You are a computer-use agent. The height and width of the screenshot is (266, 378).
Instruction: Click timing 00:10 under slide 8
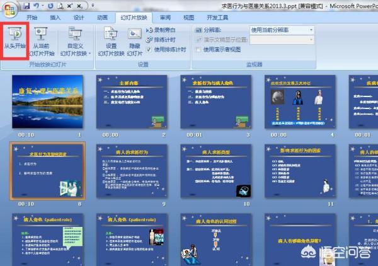[26, 204]
